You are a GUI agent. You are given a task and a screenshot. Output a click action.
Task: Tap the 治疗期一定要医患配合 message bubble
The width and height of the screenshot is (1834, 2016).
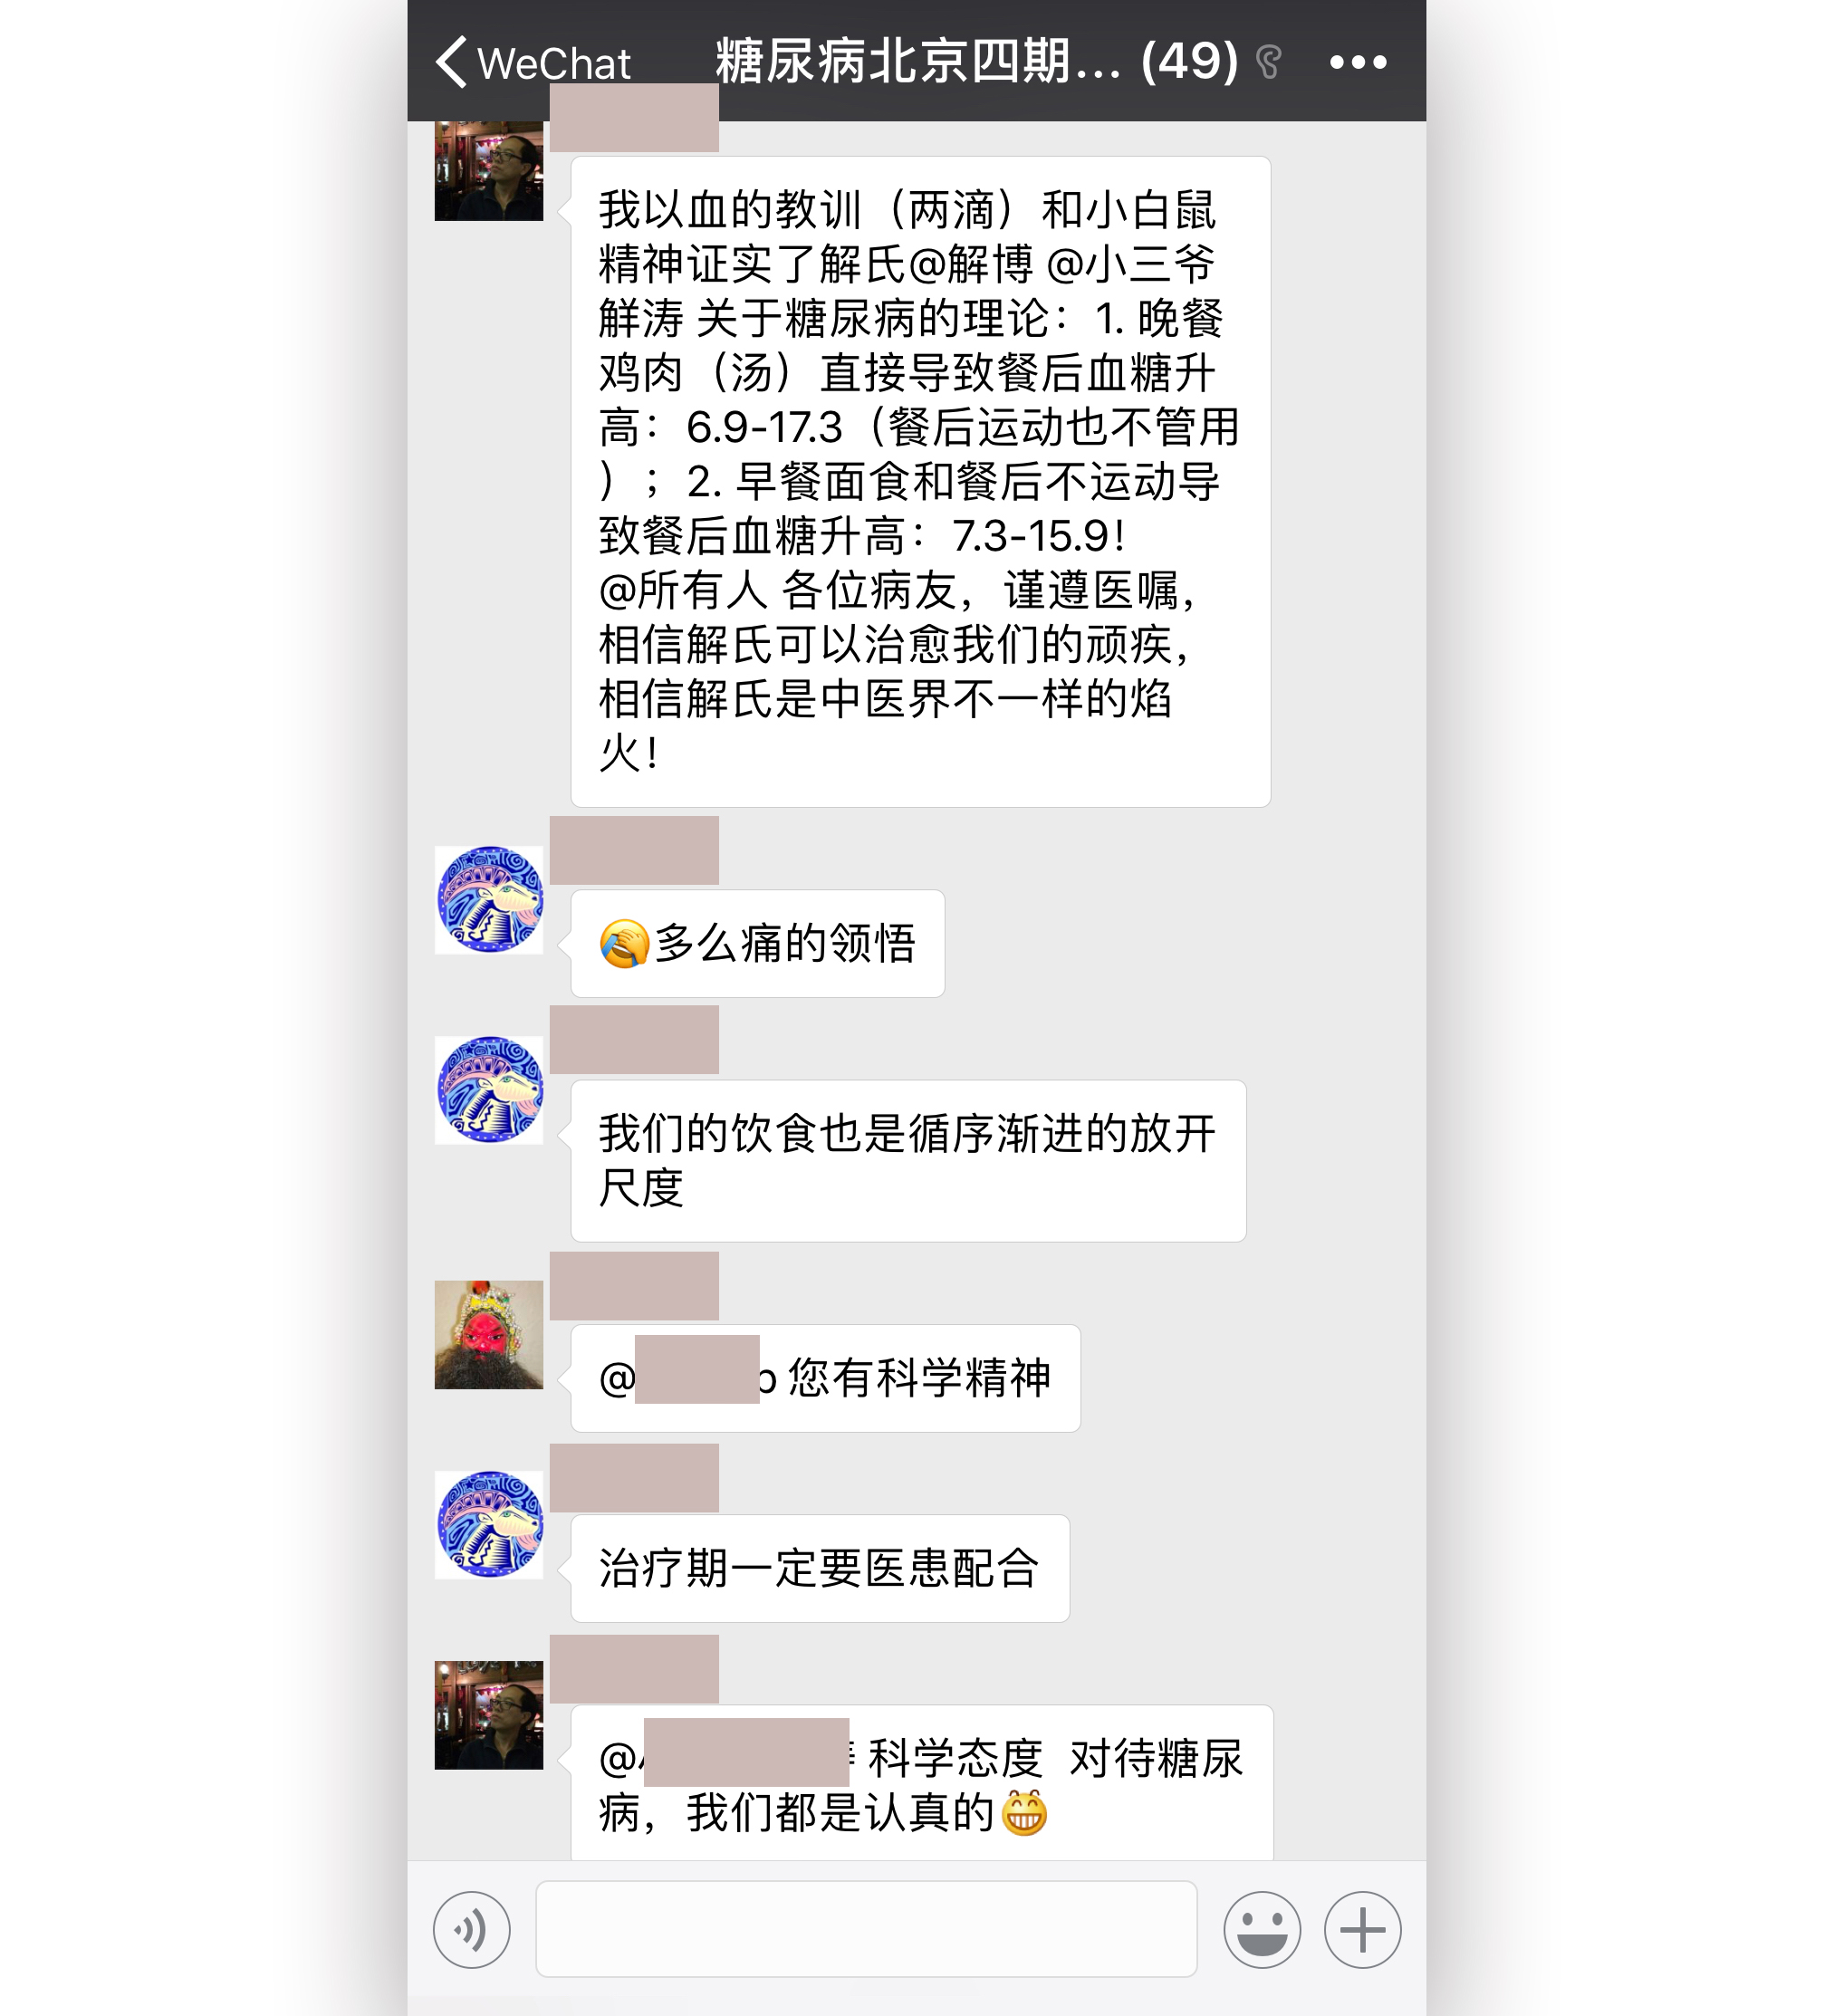[820, 1568]
